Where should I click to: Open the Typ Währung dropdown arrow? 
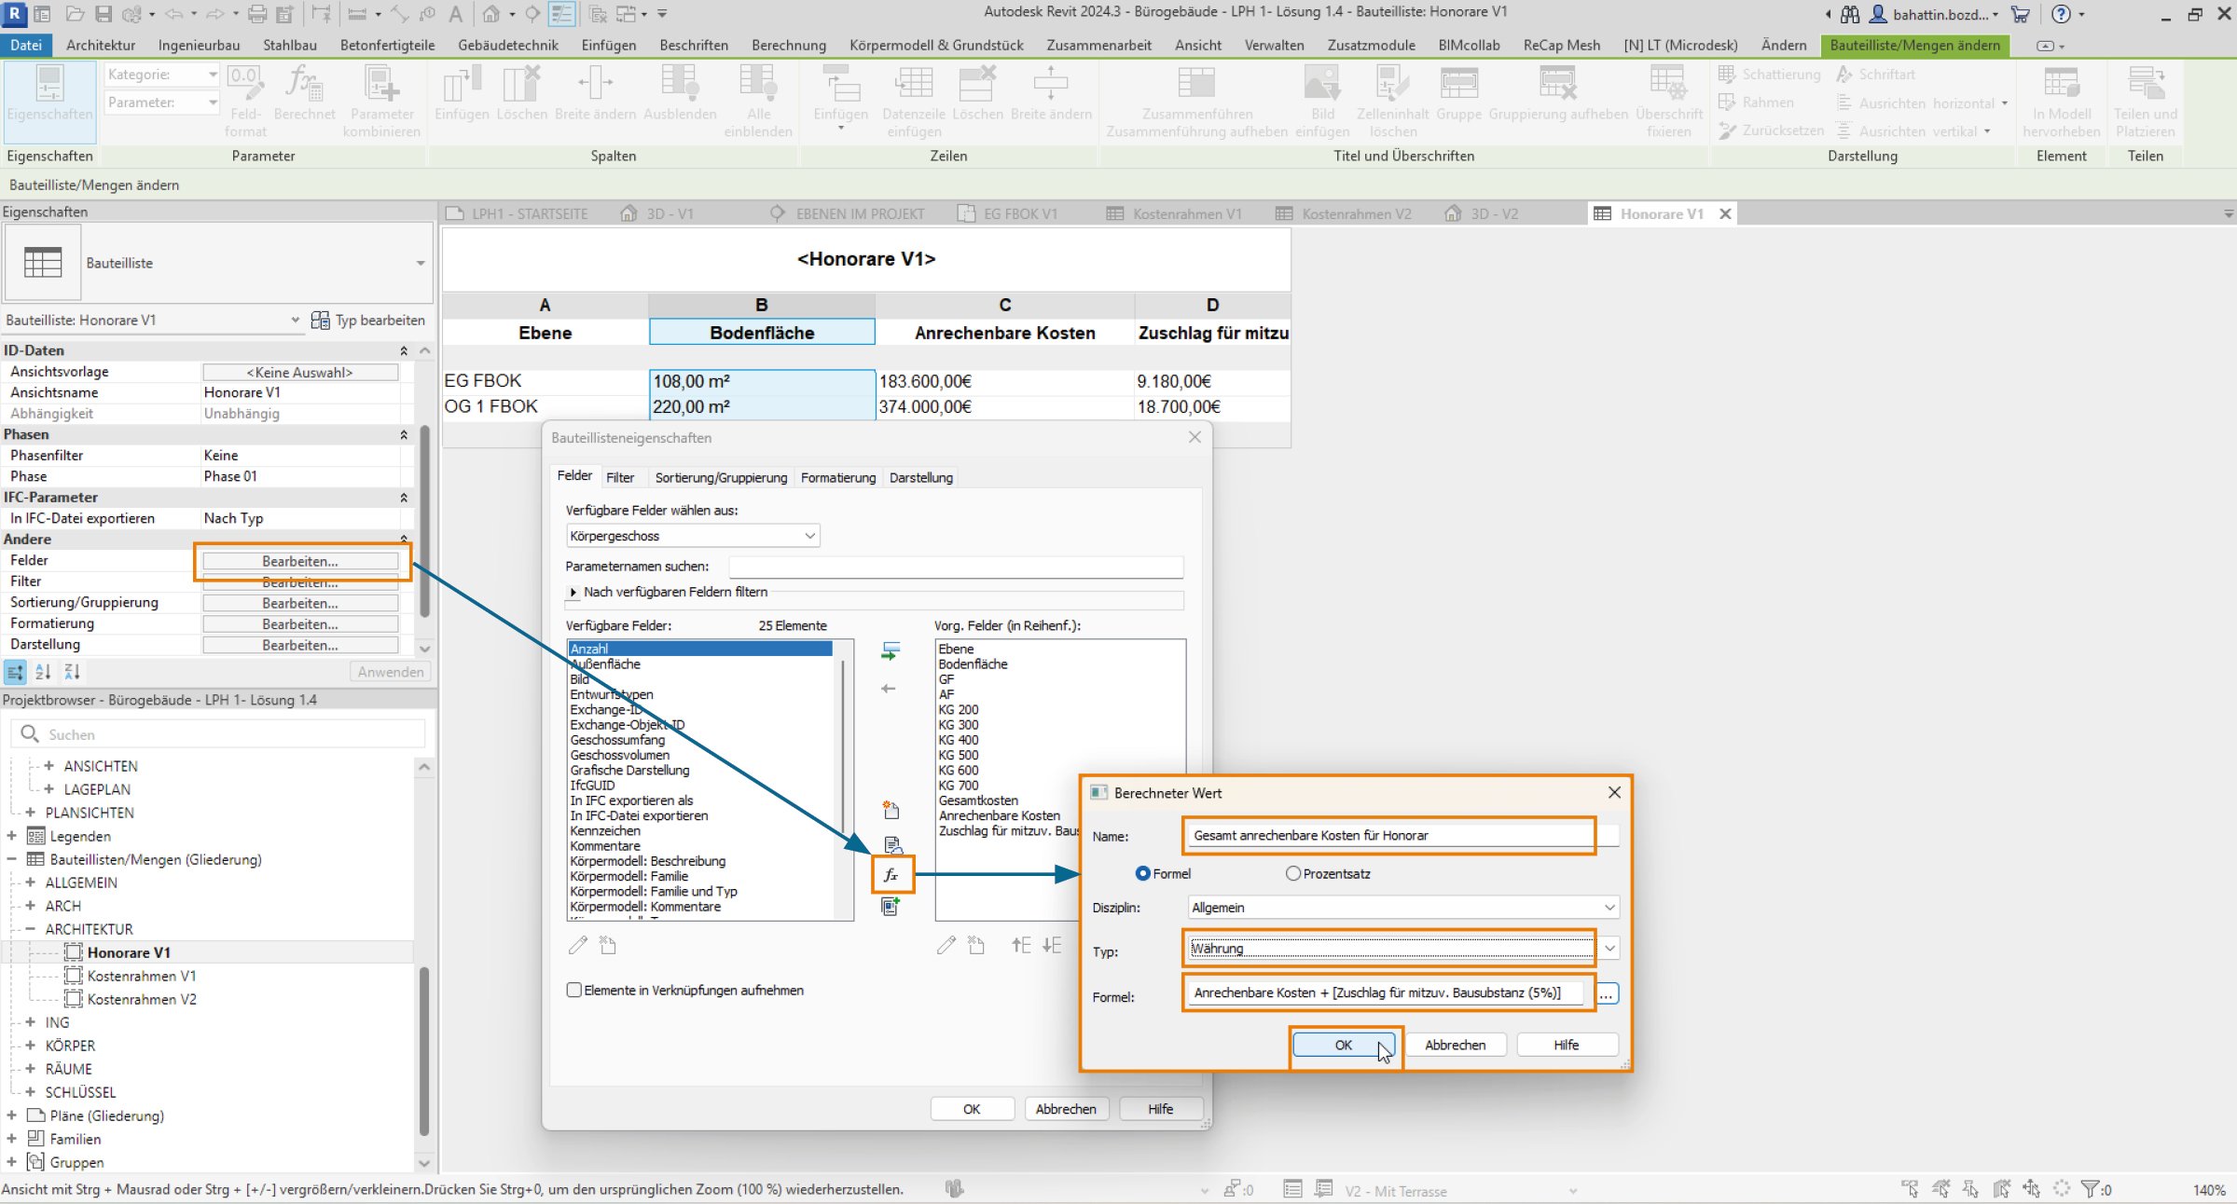(x=1609, y=949)
